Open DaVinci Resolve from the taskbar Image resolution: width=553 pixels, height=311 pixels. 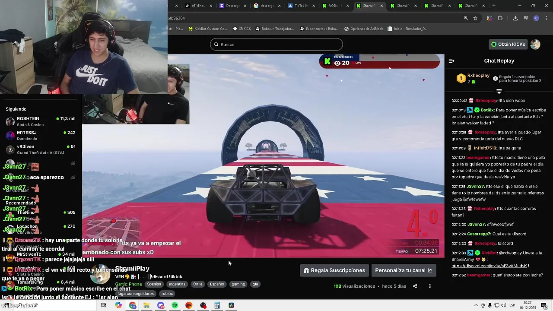coord(231,305)
